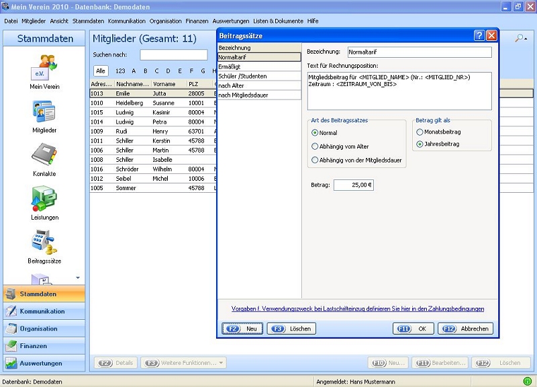The width and height of the screenshot is (537, 387).
Task: Expand sidebar icon list down arrow
Action: [x=77, y=277]
